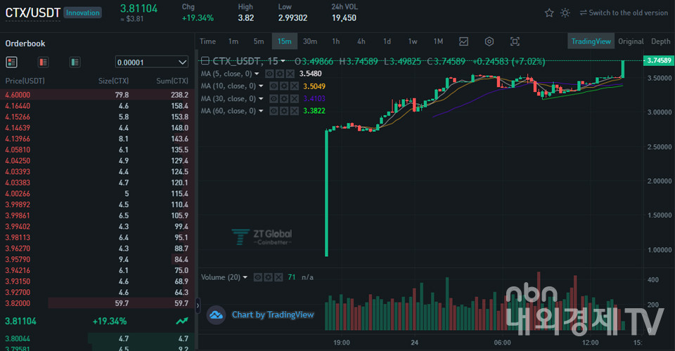Open settings gear for MA (30, close, 0)

tap(284, 99)
